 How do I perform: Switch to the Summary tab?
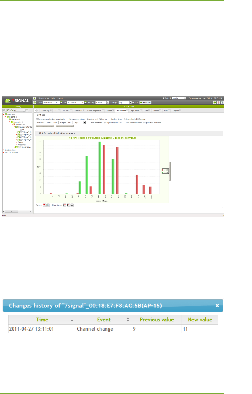click(x=45, y=111)
